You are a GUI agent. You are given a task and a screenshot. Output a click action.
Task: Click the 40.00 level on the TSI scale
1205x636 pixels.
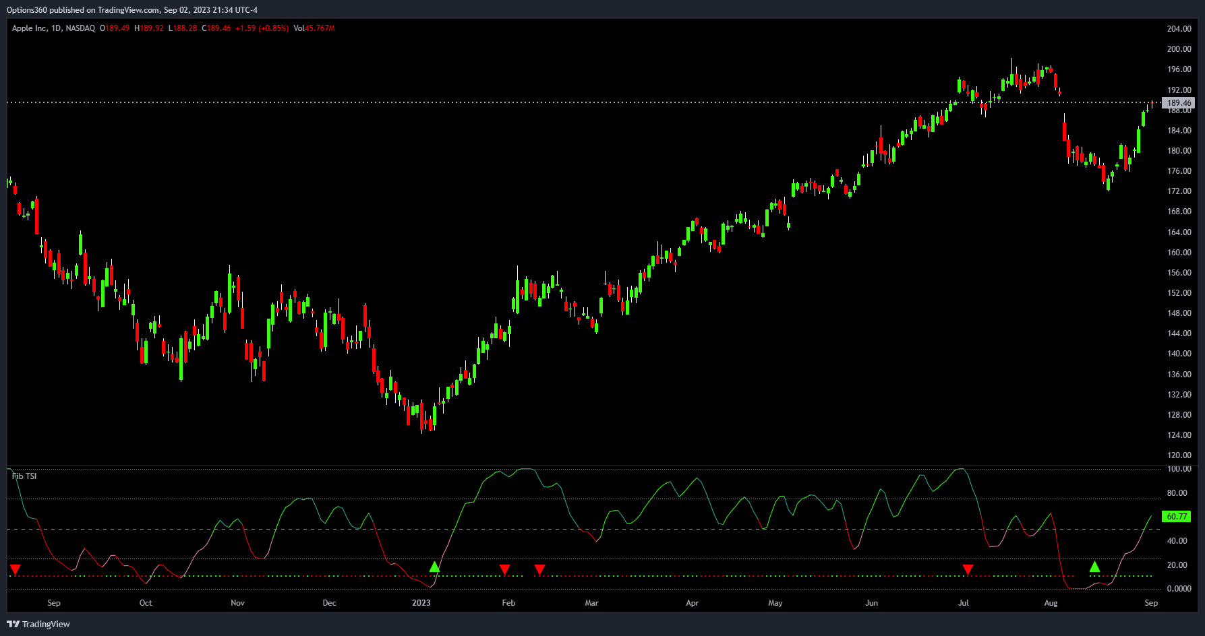coord(1177,541)
